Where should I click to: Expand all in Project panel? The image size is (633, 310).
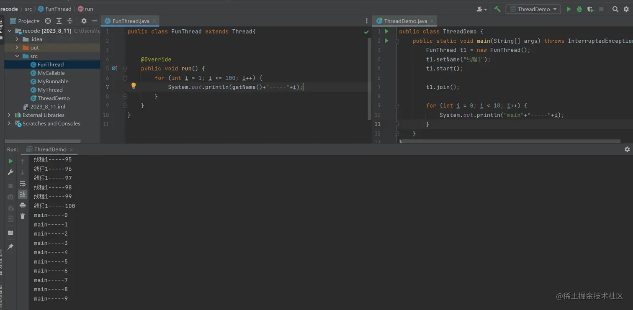point(59,21)
